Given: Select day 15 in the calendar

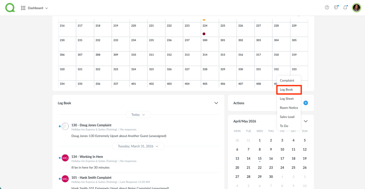Looking at the screenshot, I should pyautogui.click(x=259, y=158).
